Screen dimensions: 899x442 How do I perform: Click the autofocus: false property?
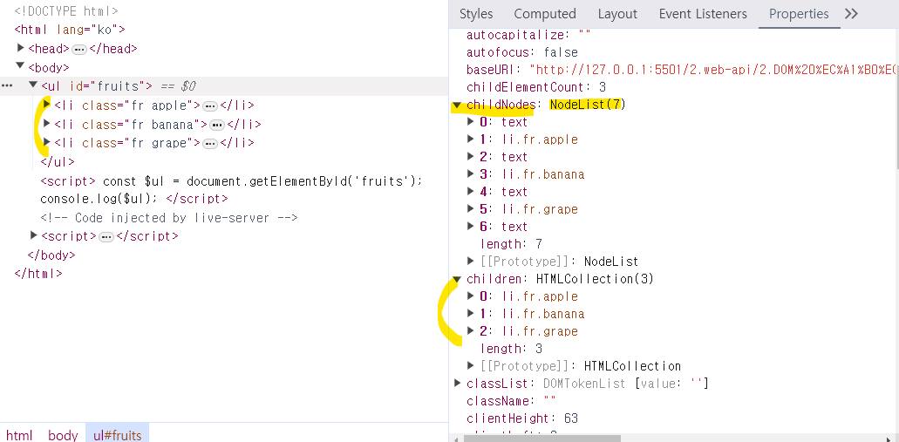coord(521,52)
